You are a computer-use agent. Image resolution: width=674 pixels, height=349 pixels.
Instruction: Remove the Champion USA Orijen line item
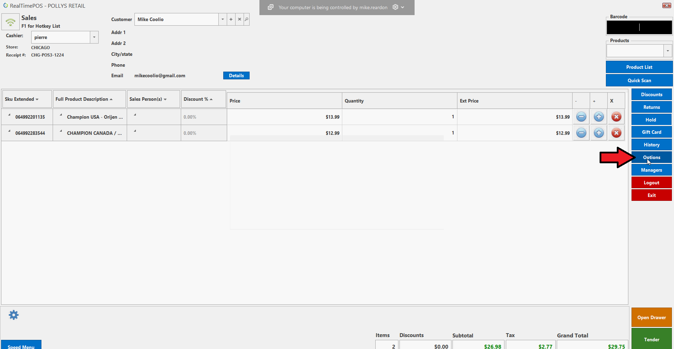[x=616, y=117]
